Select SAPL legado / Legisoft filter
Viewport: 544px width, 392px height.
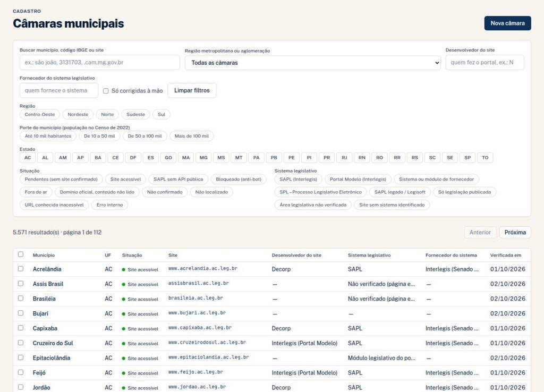click(x=399, y=192)
